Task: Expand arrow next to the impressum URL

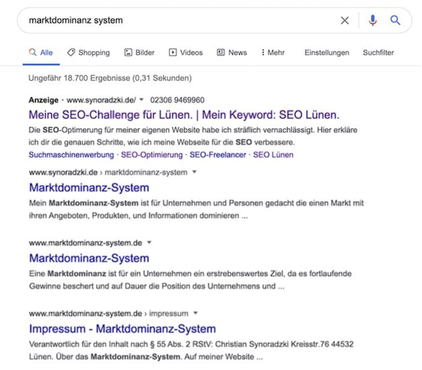Action: pyautogui.click(x=196, y=313)
